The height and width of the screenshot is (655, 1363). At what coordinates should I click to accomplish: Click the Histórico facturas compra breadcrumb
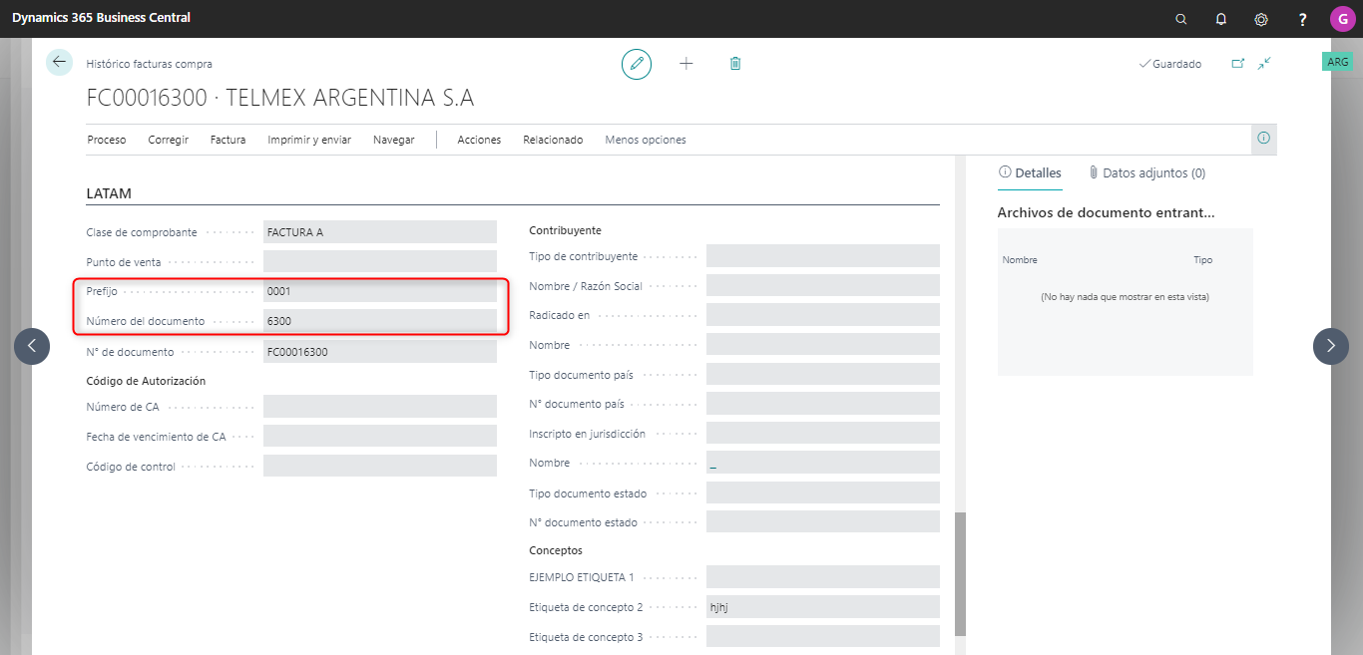coord(150,64)
